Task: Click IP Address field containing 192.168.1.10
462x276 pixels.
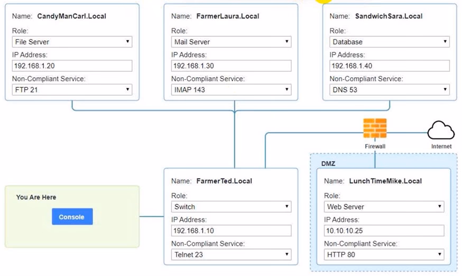Action: (x=232, y=231)
